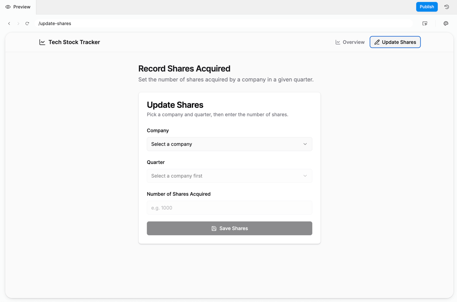This screenshot has height=302, width=457.
Task: Click the browser forward arrow
Action: point(18,23)
